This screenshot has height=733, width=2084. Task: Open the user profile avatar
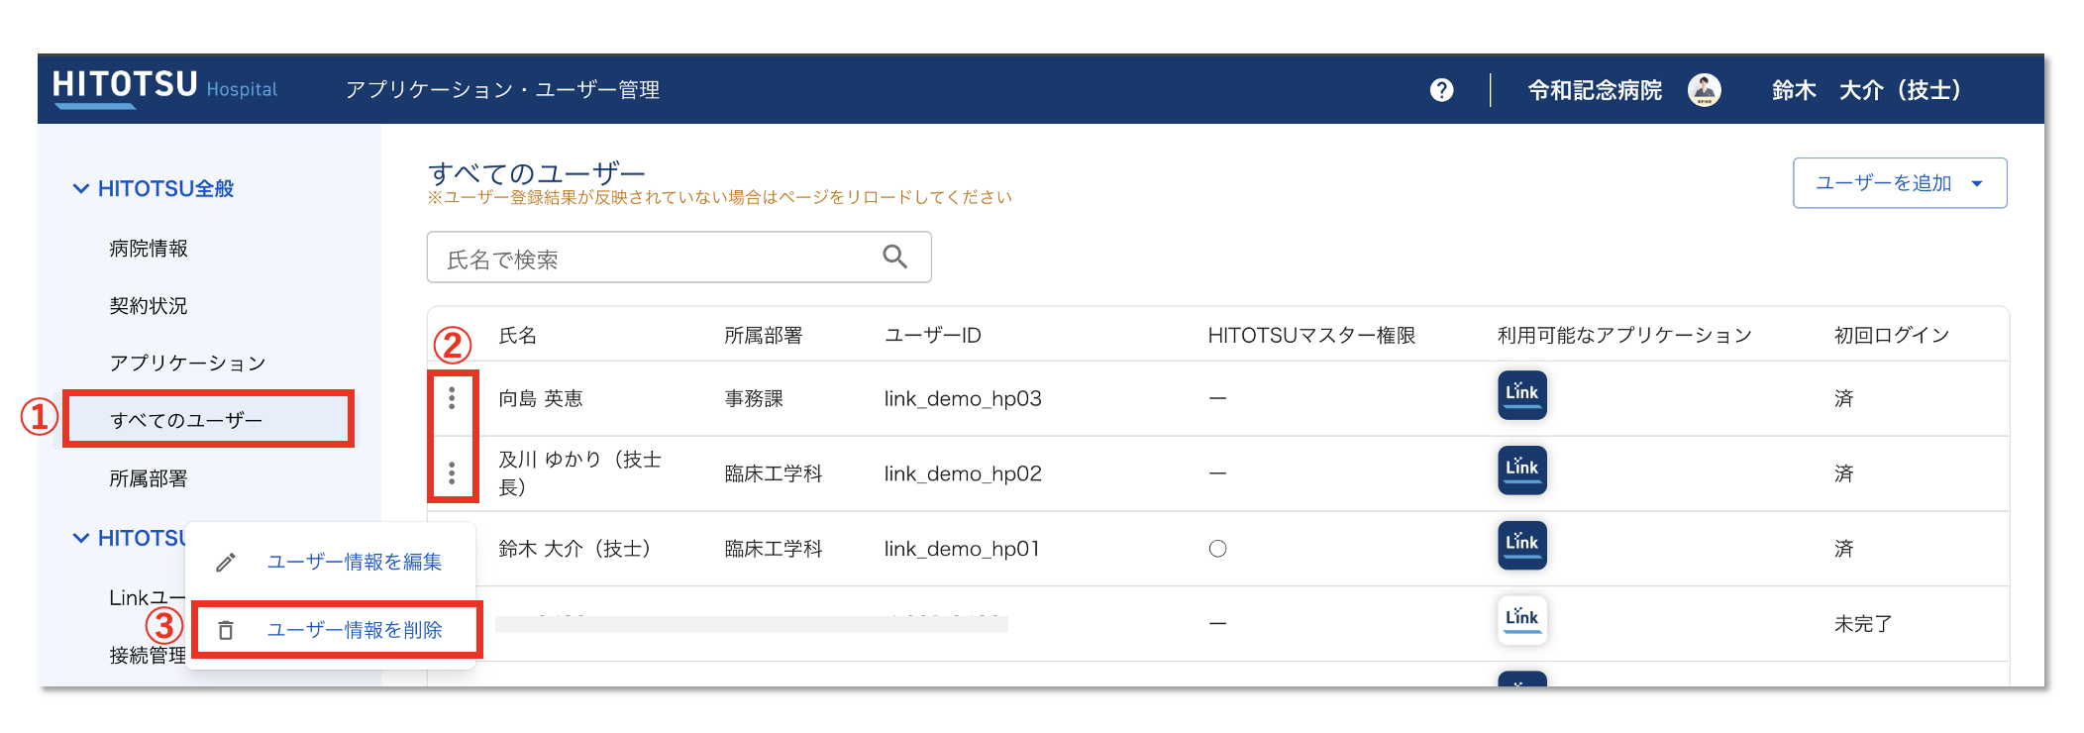(x=1704, y=90)
